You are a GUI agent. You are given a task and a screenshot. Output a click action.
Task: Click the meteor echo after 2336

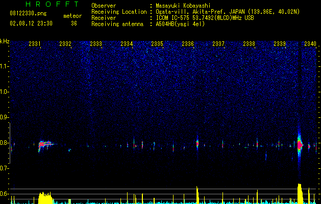pyautogui.click(x=197, y=143)
